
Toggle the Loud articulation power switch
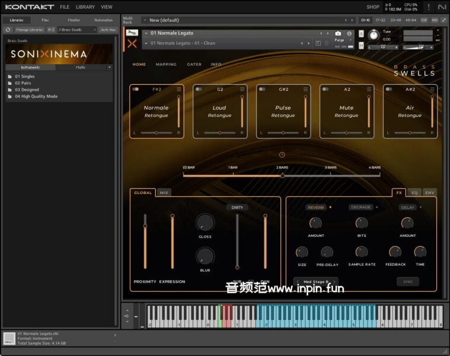tap(199, 90)
